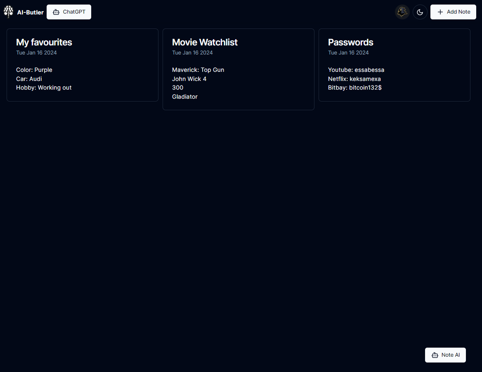The width and height of the screenshot is (482, 372).
Task: Open the user profile avatar
Action: click(402, 12)
